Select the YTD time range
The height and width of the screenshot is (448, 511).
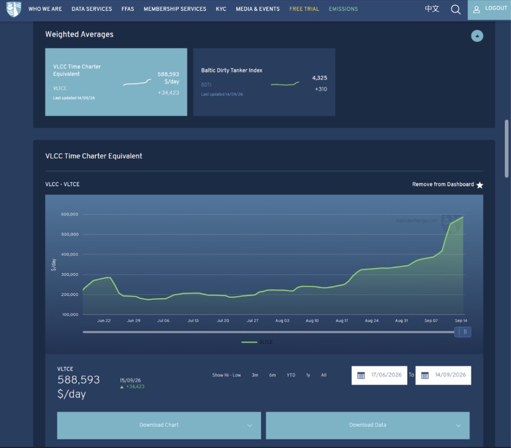click(291, 375)
